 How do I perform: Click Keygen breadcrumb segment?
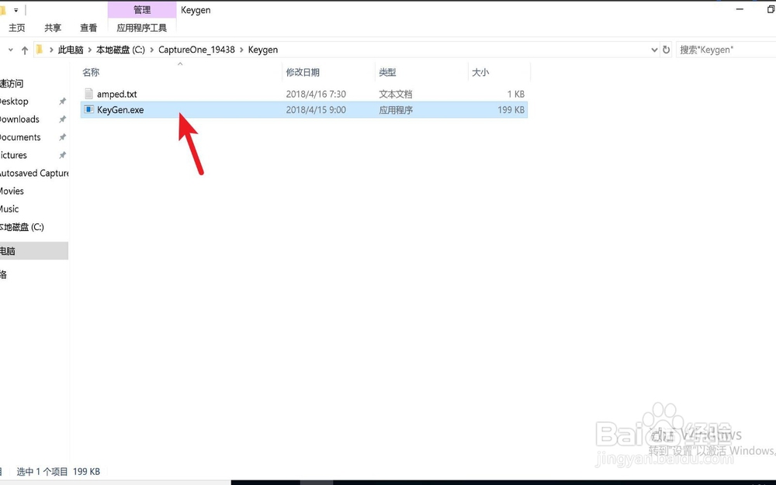263,50
